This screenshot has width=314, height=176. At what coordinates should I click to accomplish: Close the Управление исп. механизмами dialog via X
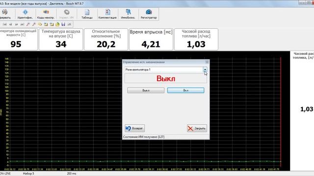(207, 62)
